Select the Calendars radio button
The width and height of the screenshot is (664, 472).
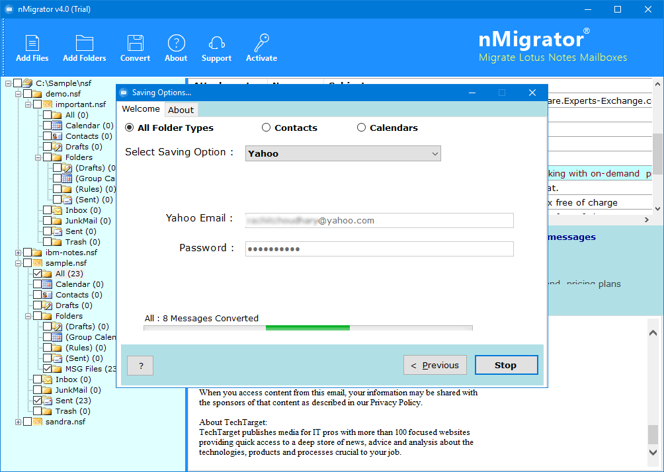[361, 128]
